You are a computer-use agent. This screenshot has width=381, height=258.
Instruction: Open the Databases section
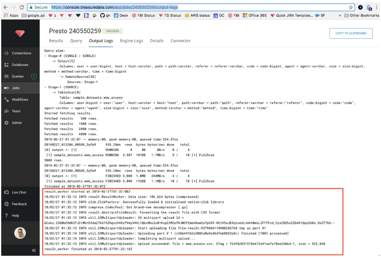point(20,65)
